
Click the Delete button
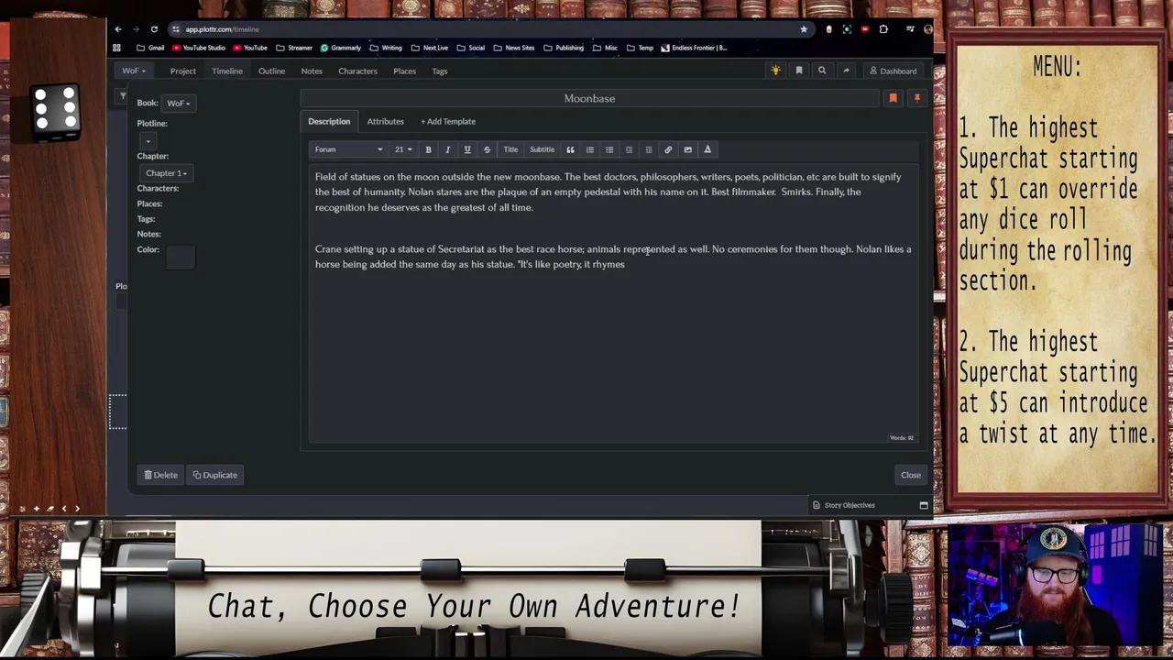tap(160, 475)
